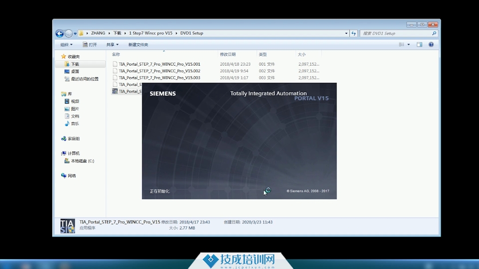Select file TIA_Portal_STEP_7_Pro_WINCC_Pro_V15.001
The width and height of the screenshot is (479, 269).
coord(159,64)
